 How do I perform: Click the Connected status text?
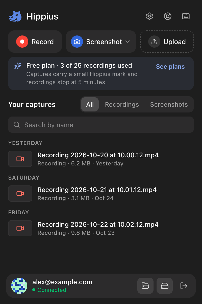point(52,290)
